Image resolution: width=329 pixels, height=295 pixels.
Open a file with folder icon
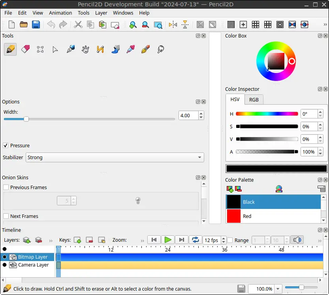(x=24, y=24)
